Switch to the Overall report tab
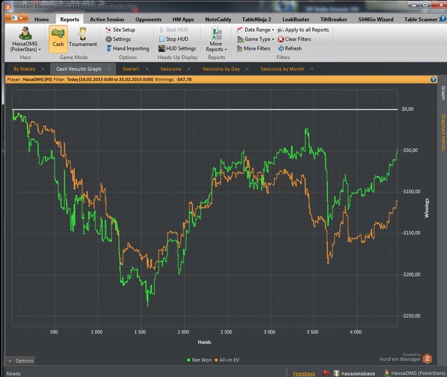 click(x=131, y=69)
